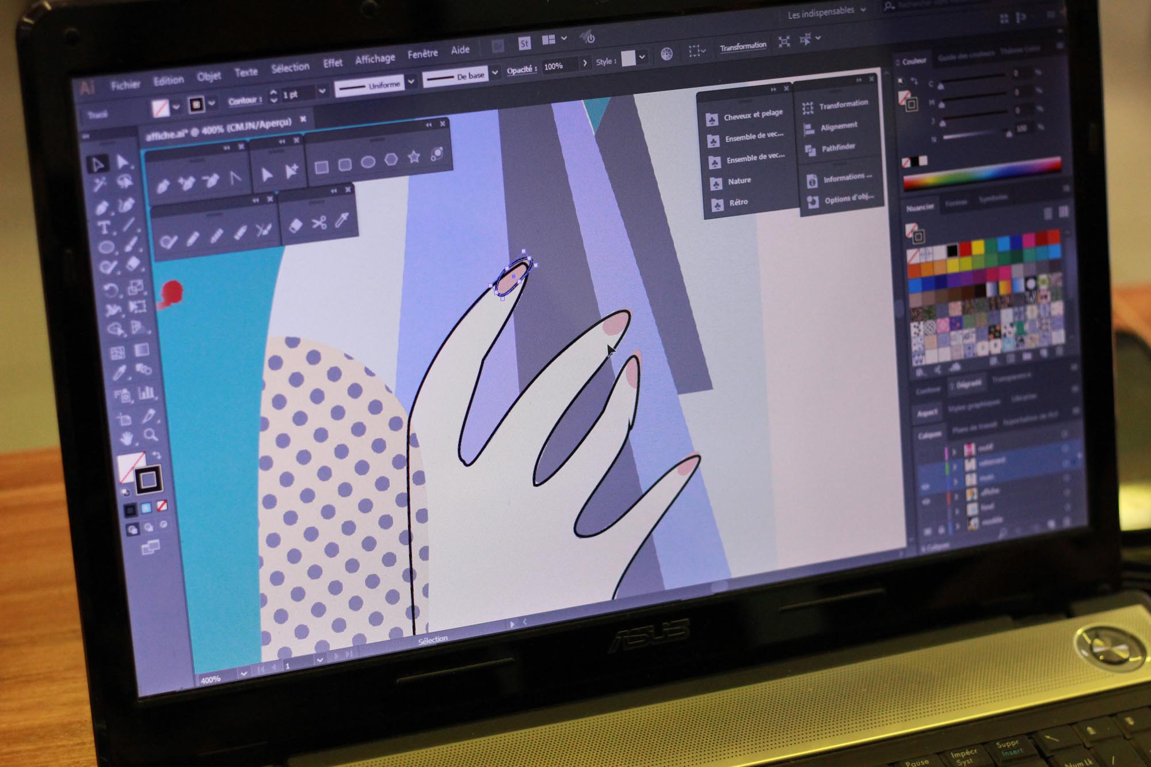Pick the Lasso tool
Viewport: 1151px width, 767px height.
point(125,182)
